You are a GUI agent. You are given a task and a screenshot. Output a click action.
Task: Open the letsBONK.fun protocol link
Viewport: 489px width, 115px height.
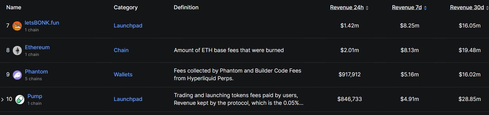click(x=42, y=23)
